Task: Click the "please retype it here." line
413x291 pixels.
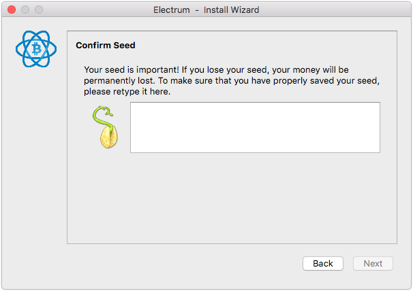Action: pyautogui.click(x=127, y=92)
